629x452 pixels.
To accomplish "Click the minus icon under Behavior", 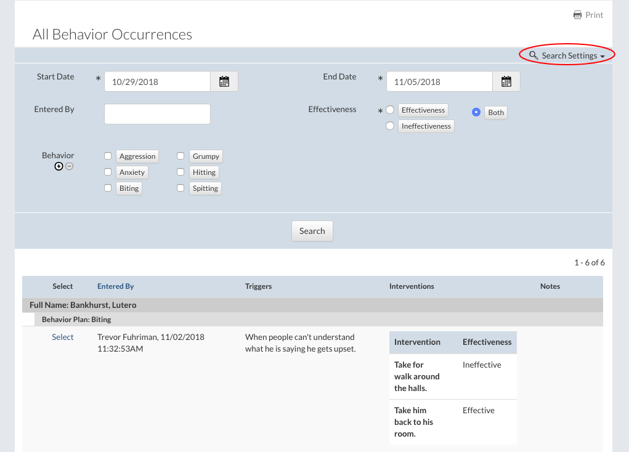I will click(70, 166).
